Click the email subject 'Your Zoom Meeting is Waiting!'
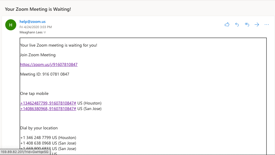The height and width of the screenshot is (155, 275). click(x=38, y=9)
